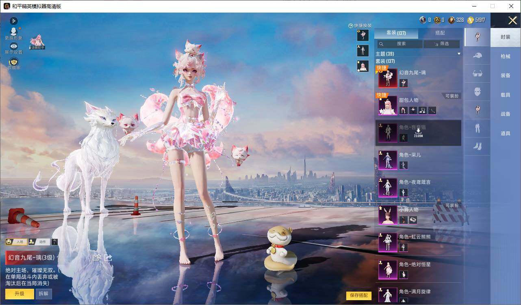Select the 角色-绝对恒星 outfit thumbnail
The image size is (521, 305).
(388, 270)
